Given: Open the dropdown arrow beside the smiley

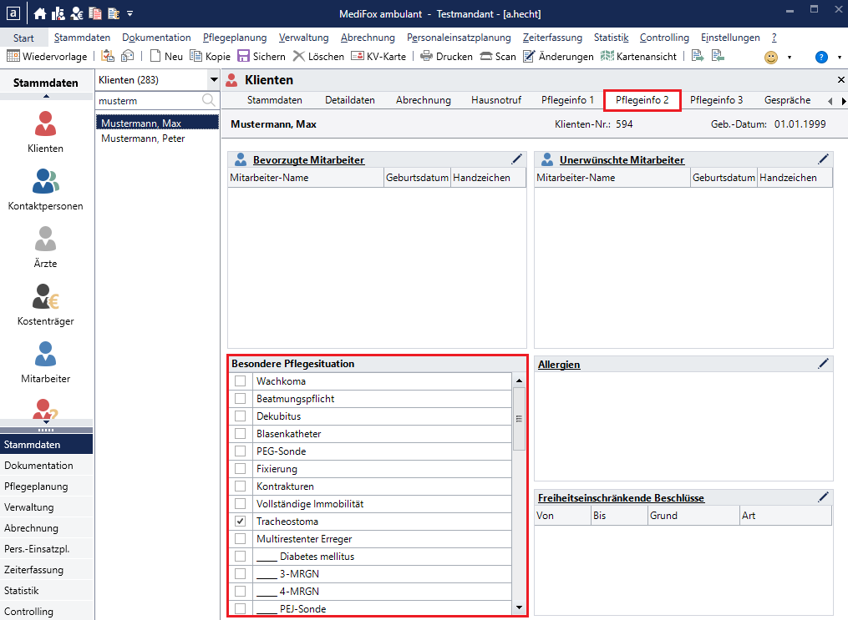Looking at the screenshot, I should click(790, 58).
